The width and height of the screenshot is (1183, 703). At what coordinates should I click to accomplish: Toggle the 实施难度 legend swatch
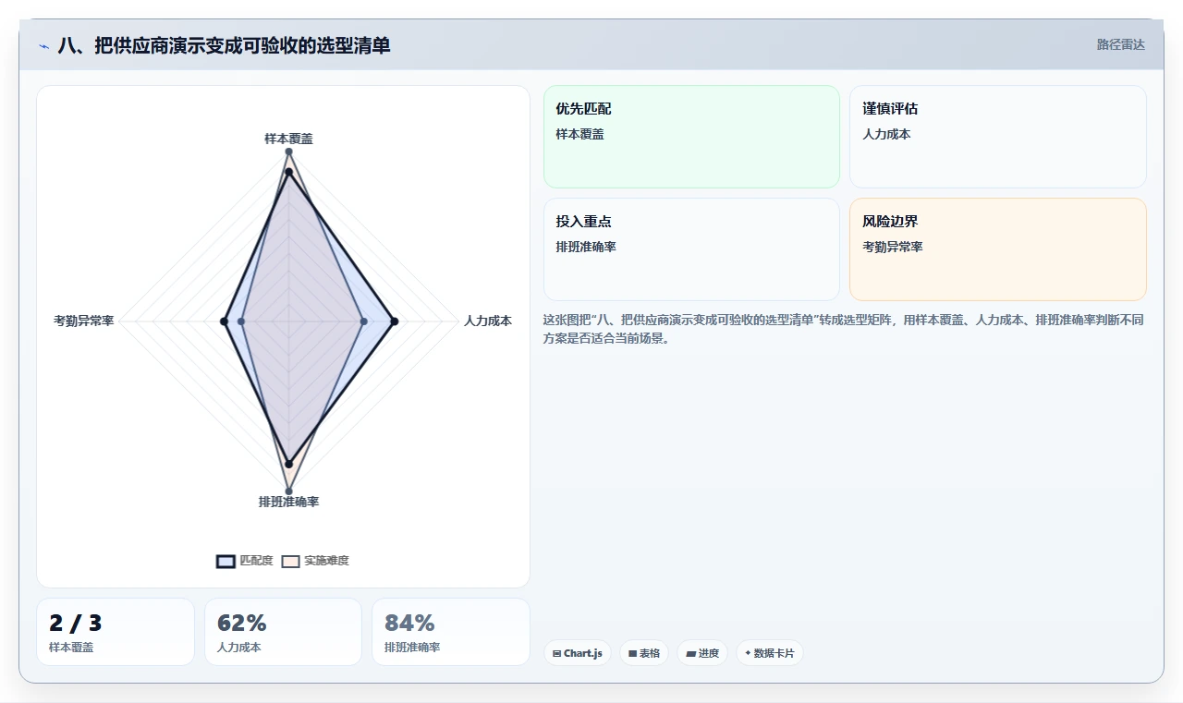pyautogui.click(x=290, y=561)
